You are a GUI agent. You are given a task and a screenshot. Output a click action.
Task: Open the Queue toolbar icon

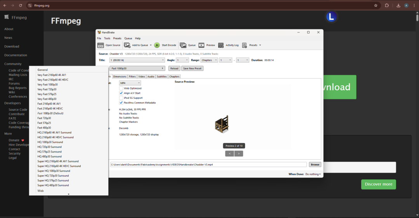click(x=183, y=45)
